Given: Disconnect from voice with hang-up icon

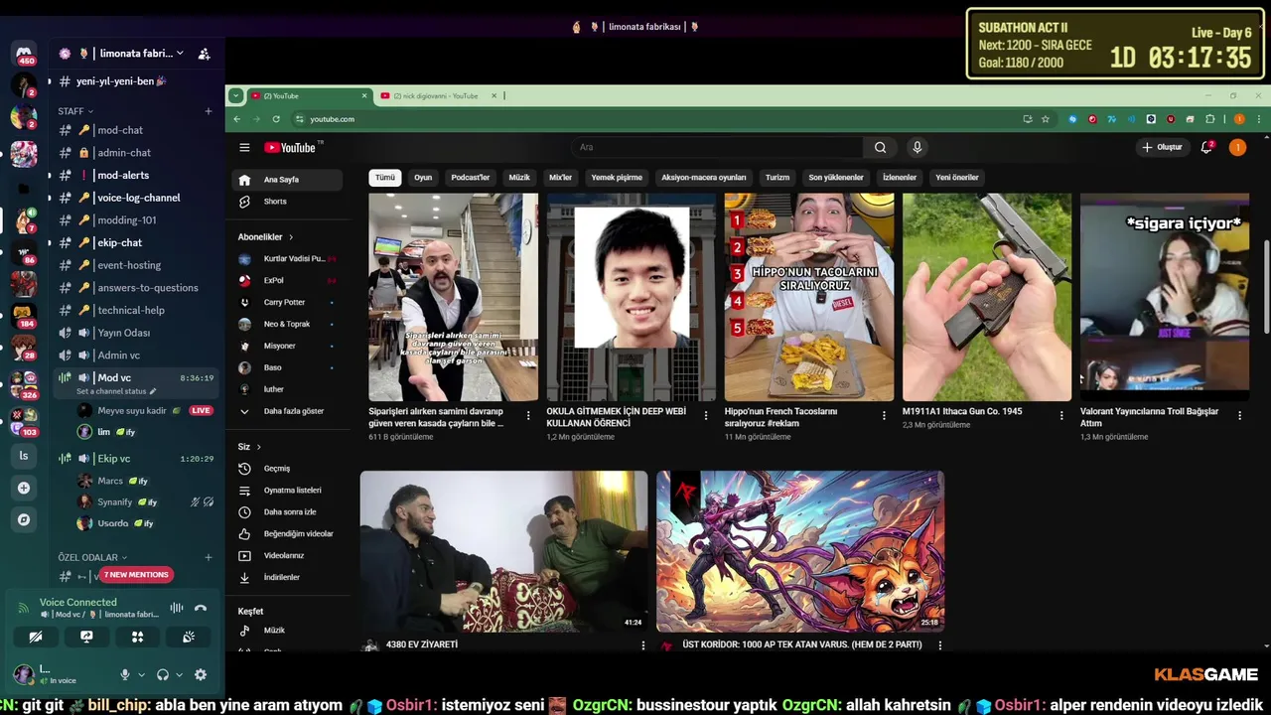Looking at the screenshot, I should [201, 608].
